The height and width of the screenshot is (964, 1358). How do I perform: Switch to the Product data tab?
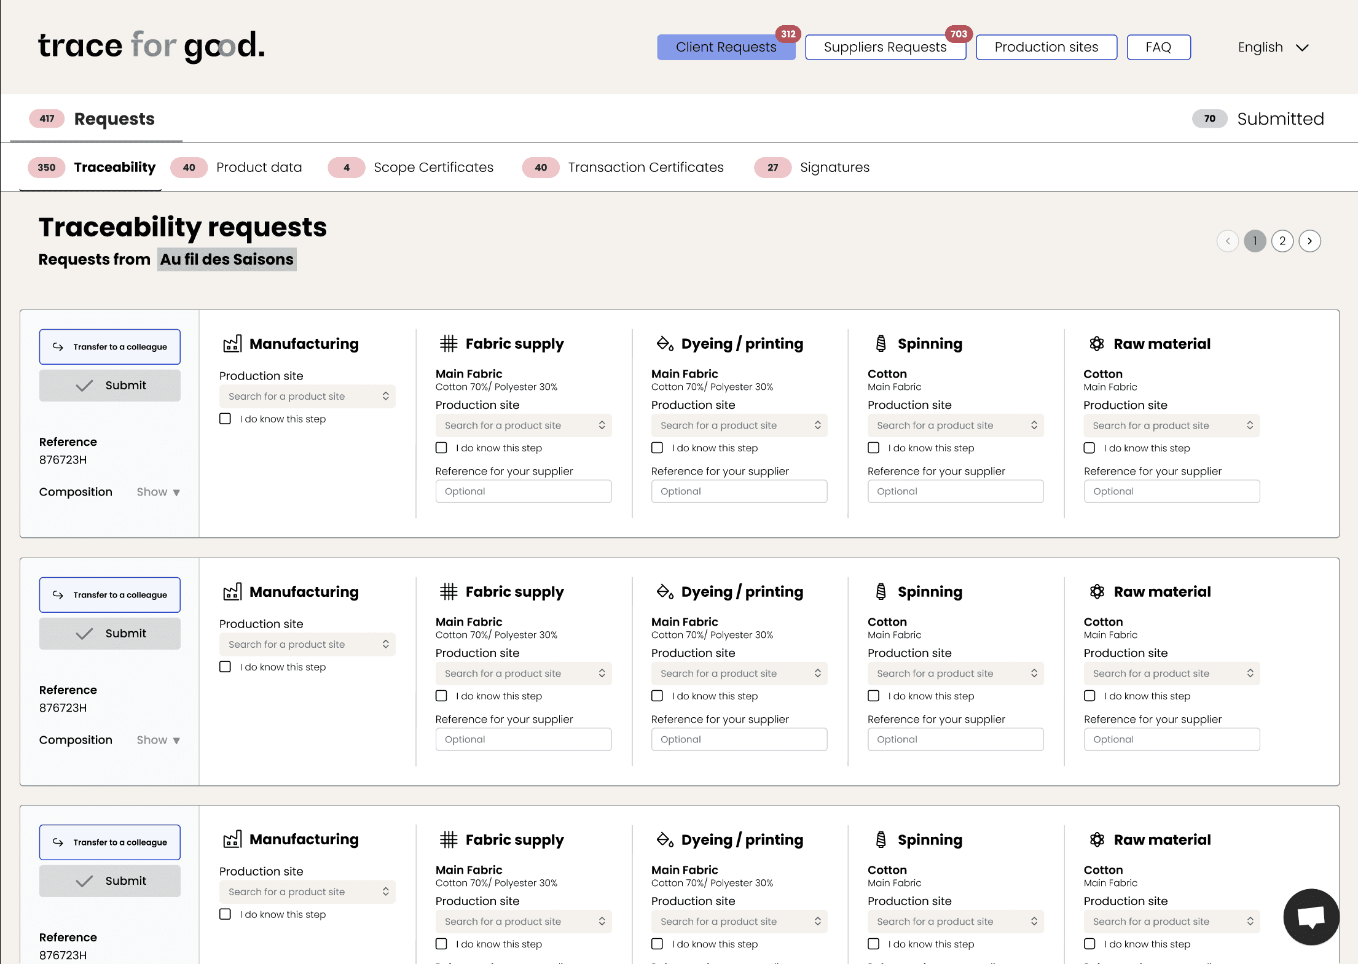pyautogui.click(x=259, y=168)
